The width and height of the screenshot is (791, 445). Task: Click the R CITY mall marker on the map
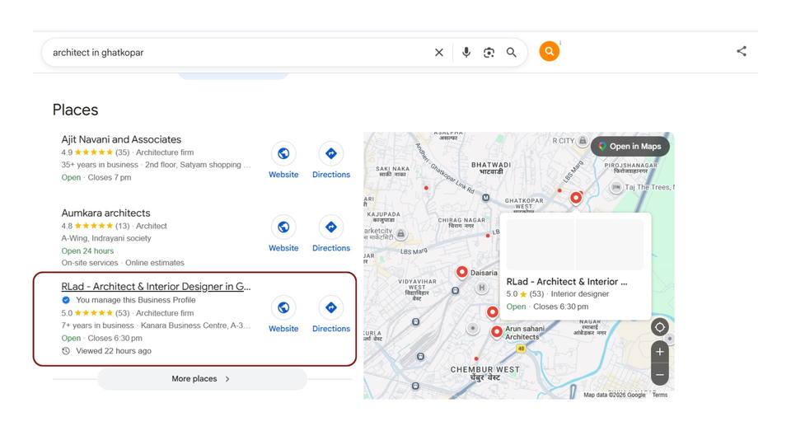tap(583, 141)
